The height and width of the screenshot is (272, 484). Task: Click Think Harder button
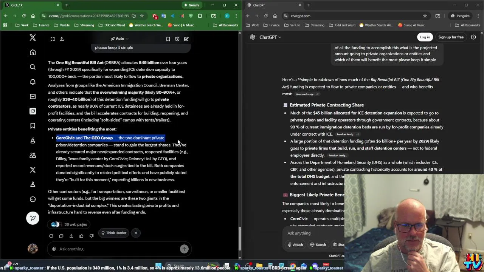tap(114, 233)
